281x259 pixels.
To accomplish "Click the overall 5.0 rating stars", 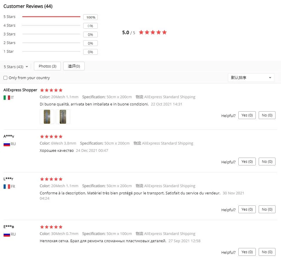I will click(x=153, y=32).
